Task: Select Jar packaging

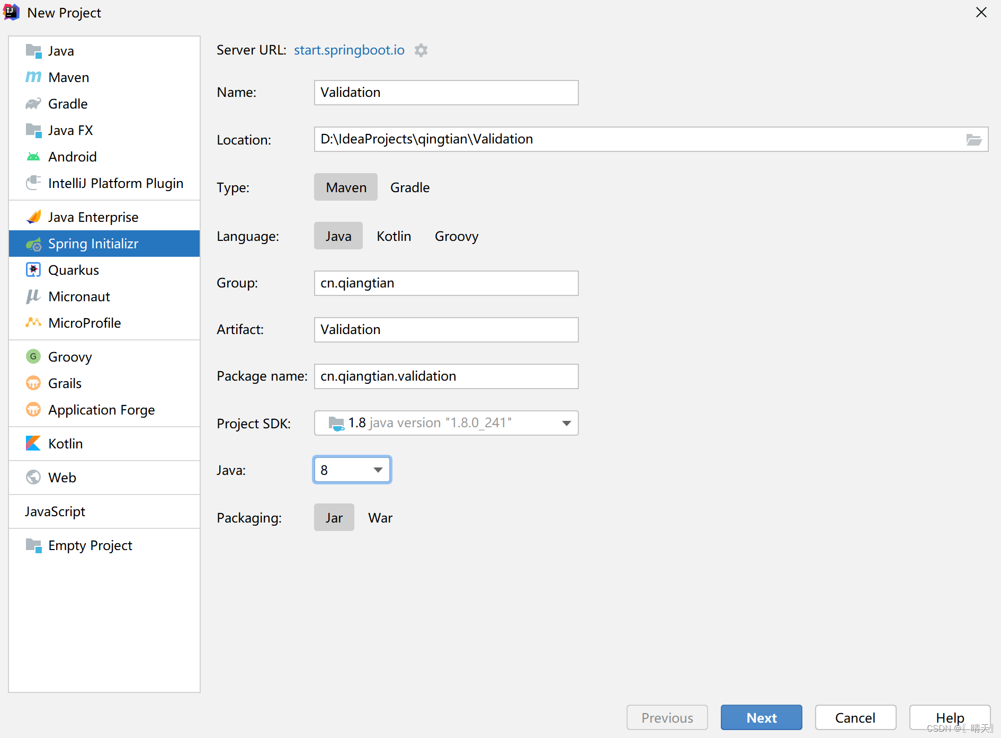Action: 334,518
